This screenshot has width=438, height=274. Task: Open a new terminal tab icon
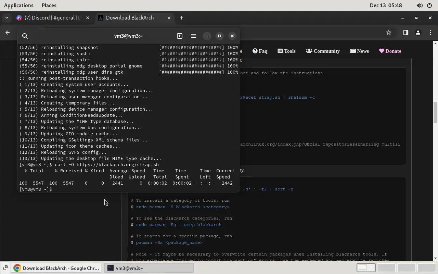coord(180,36)
